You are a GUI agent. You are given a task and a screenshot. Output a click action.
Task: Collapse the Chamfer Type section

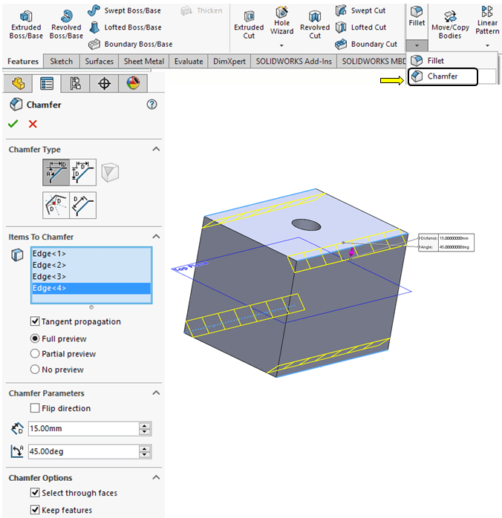pos(156,149)
